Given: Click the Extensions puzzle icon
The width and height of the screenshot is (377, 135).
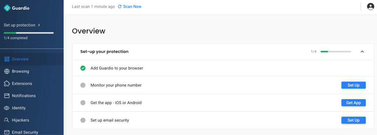Looking at the screenshot, I should (7, 84).
